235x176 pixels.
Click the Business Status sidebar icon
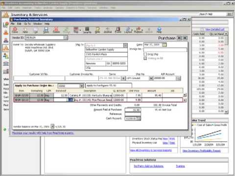pyautogui.click(x=6, y=24)
